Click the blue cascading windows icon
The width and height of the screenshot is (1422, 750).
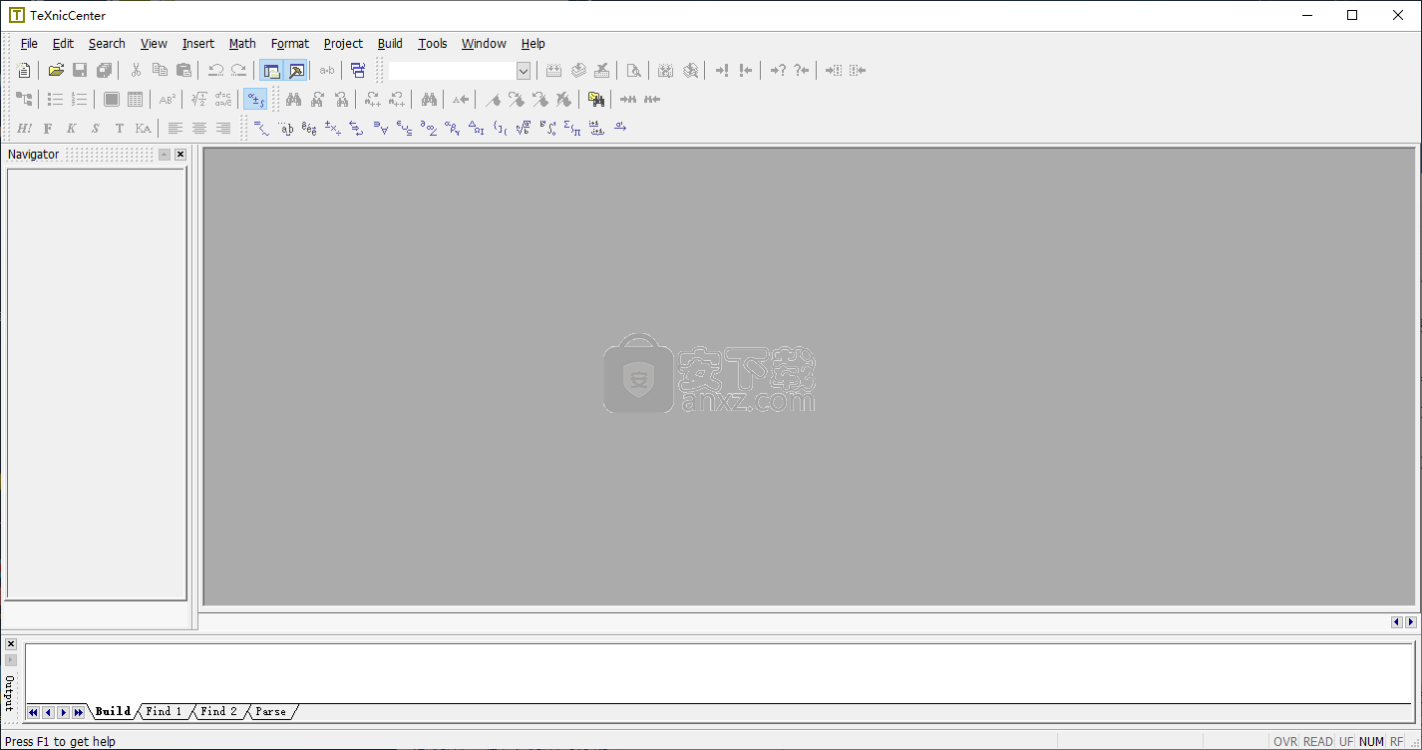[358, 71]
